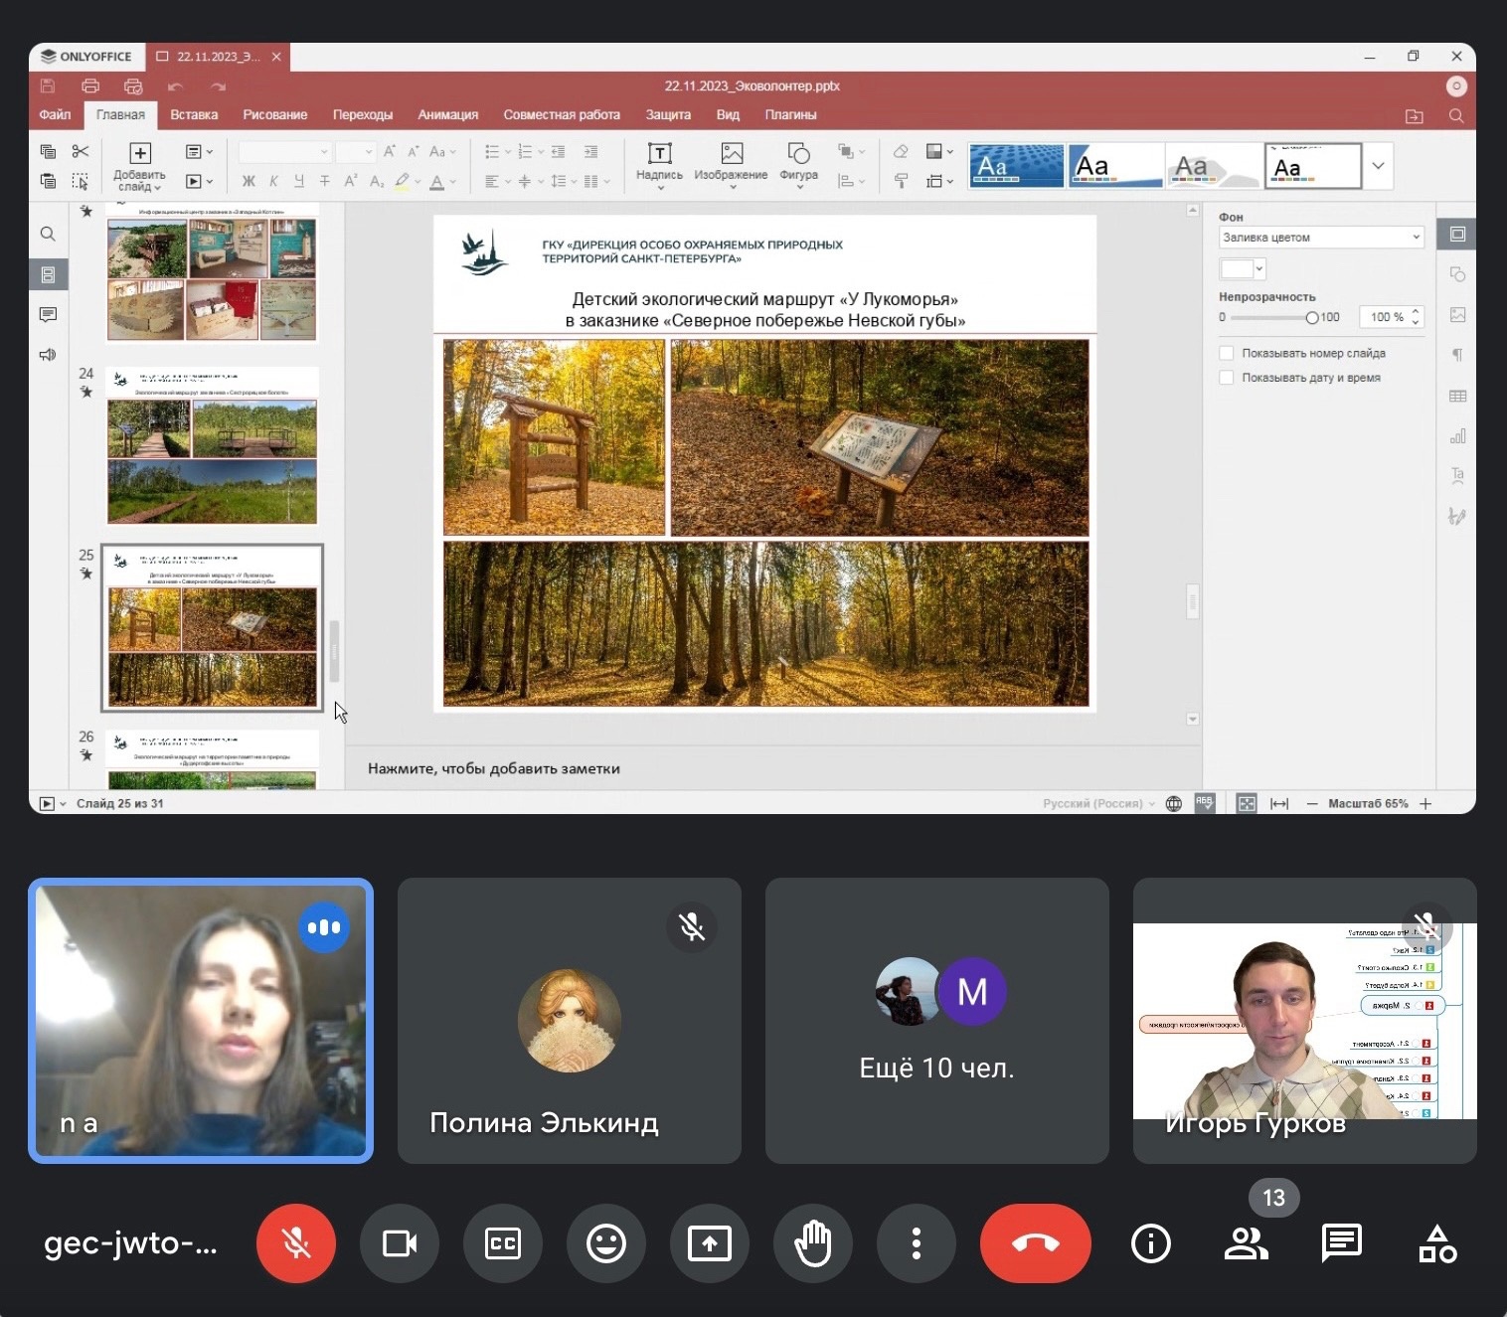Toggle italic К formatting
The height and width of the screenshot is (1317, 1507).
(273, 181)
